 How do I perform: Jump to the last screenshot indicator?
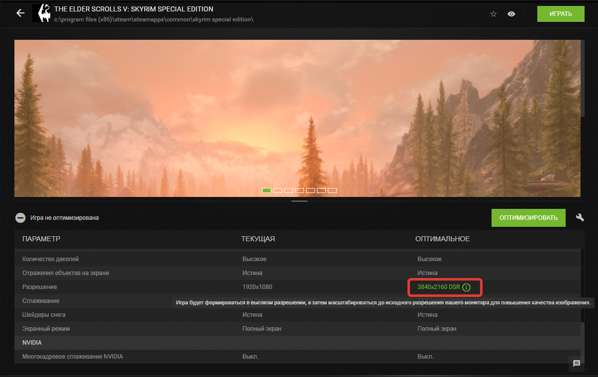tap(332, 190)
